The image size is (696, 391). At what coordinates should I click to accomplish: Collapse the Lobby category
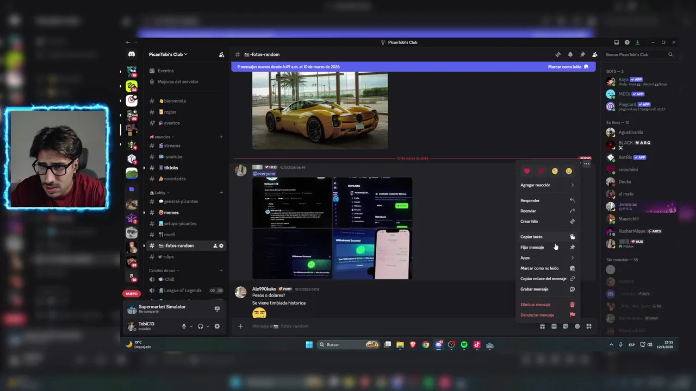pyautogui.click(x=159, y=193)
